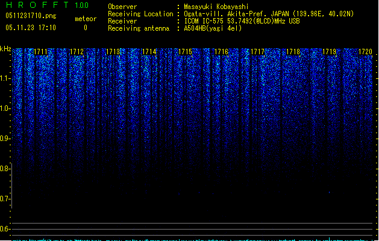
Task: Click the 1719 time marker
Action: pos(329,52)
